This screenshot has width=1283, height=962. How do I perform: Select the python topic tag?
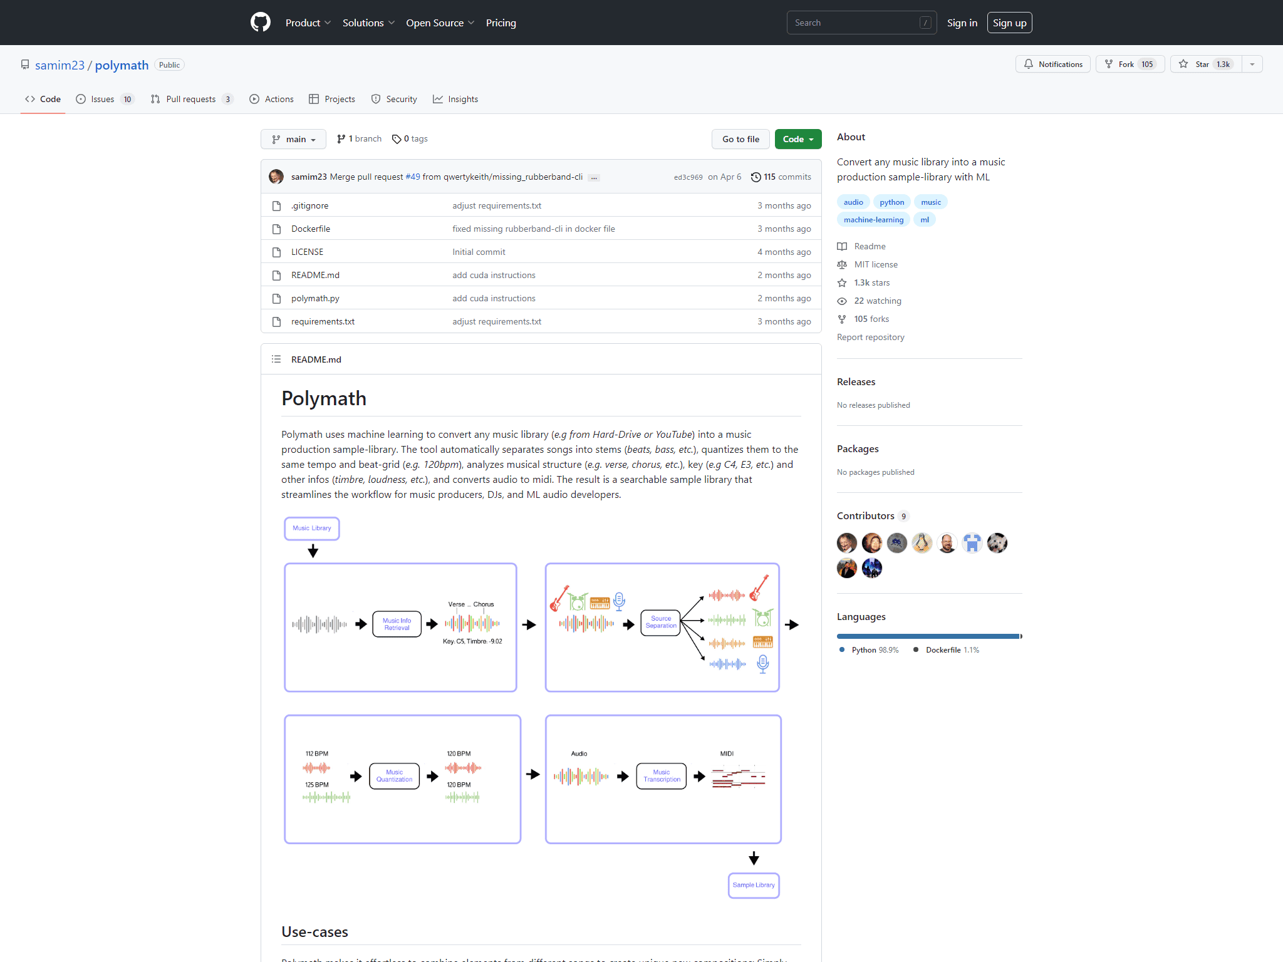[891, 202]
